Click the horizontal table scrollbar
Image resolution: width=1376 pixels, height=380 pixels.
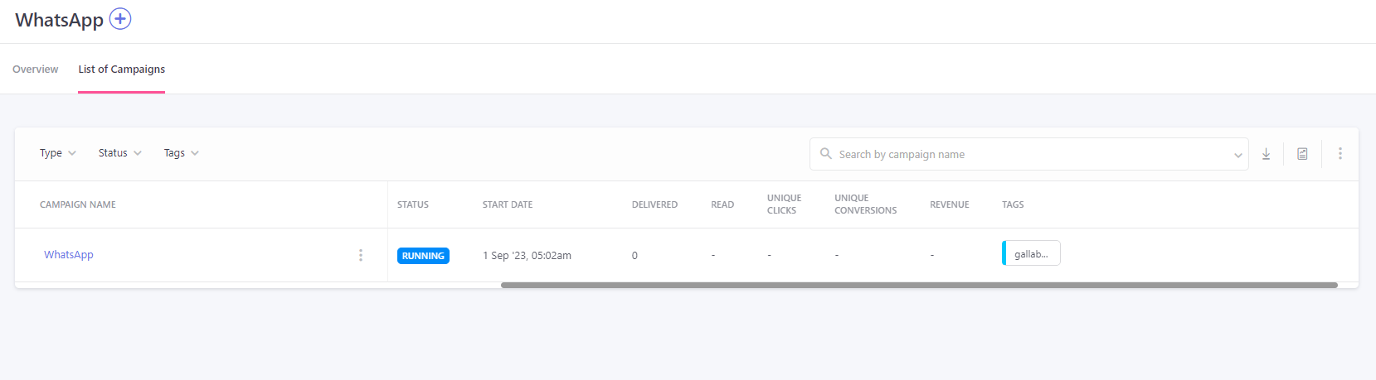click(x=919, y=285)
